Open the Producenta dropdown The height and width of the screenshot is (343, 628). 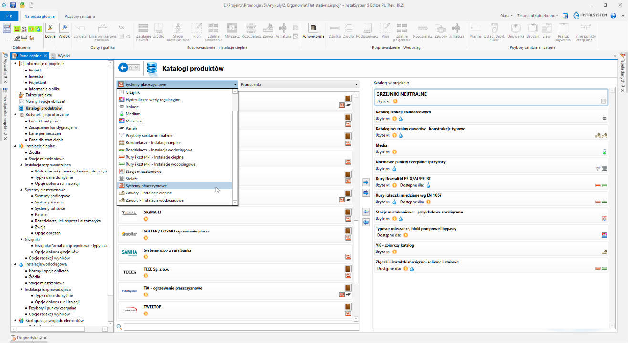pos(299,84)
